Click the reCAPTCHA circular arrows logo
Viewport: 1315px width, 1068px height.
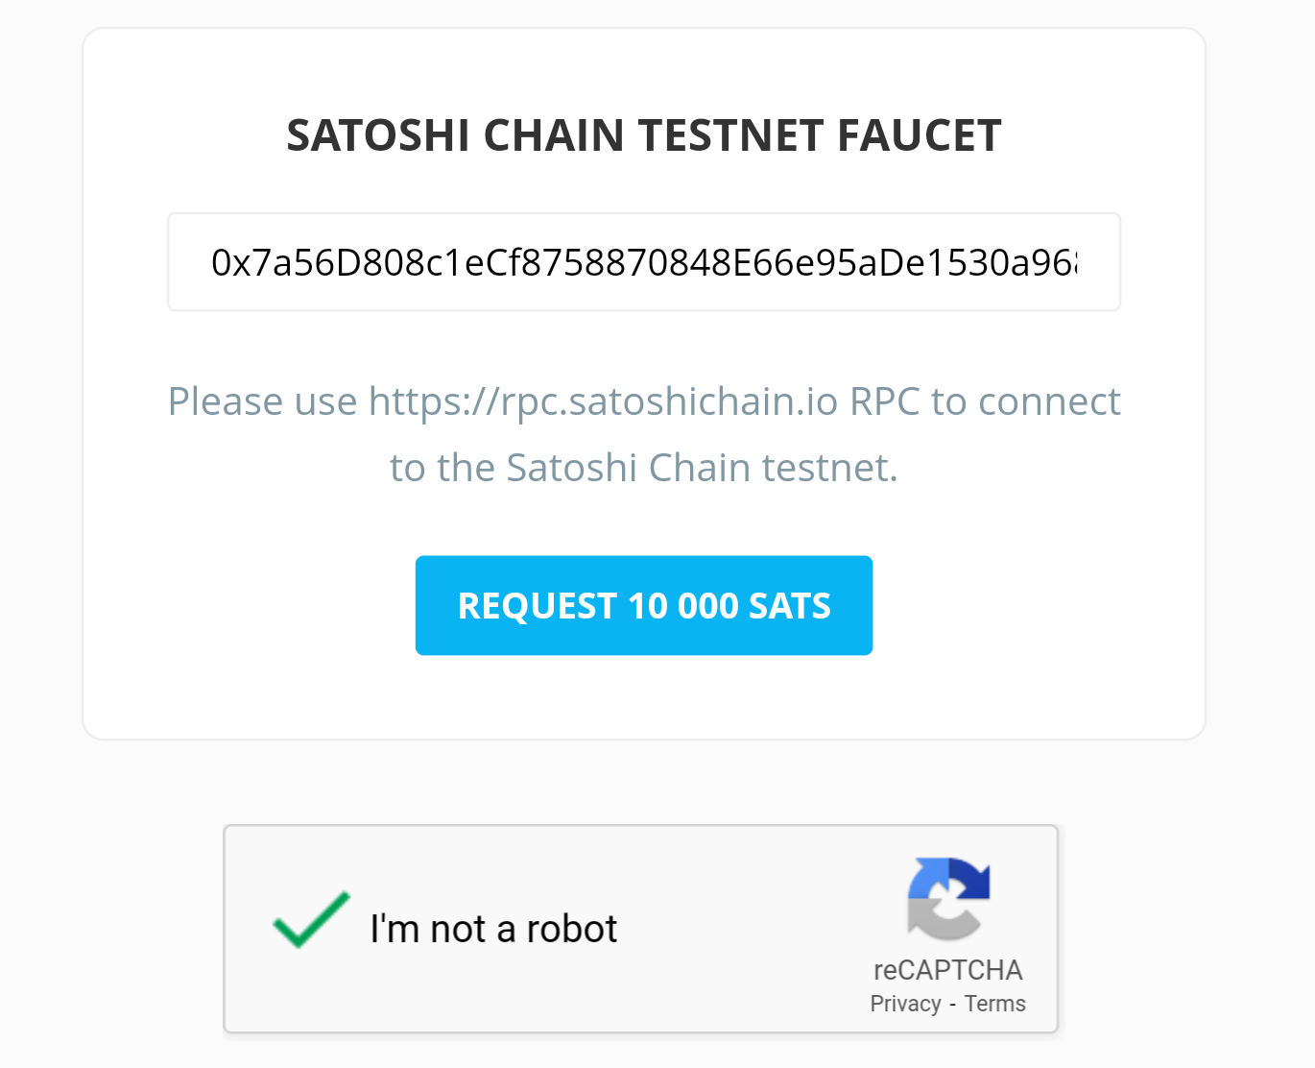tap(948, 899)
